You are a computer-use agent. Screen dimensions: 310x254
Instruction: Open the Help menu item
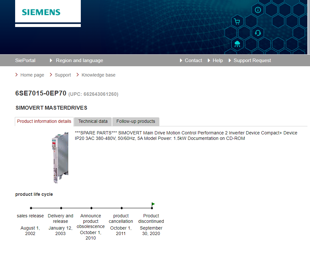point(218,60)
